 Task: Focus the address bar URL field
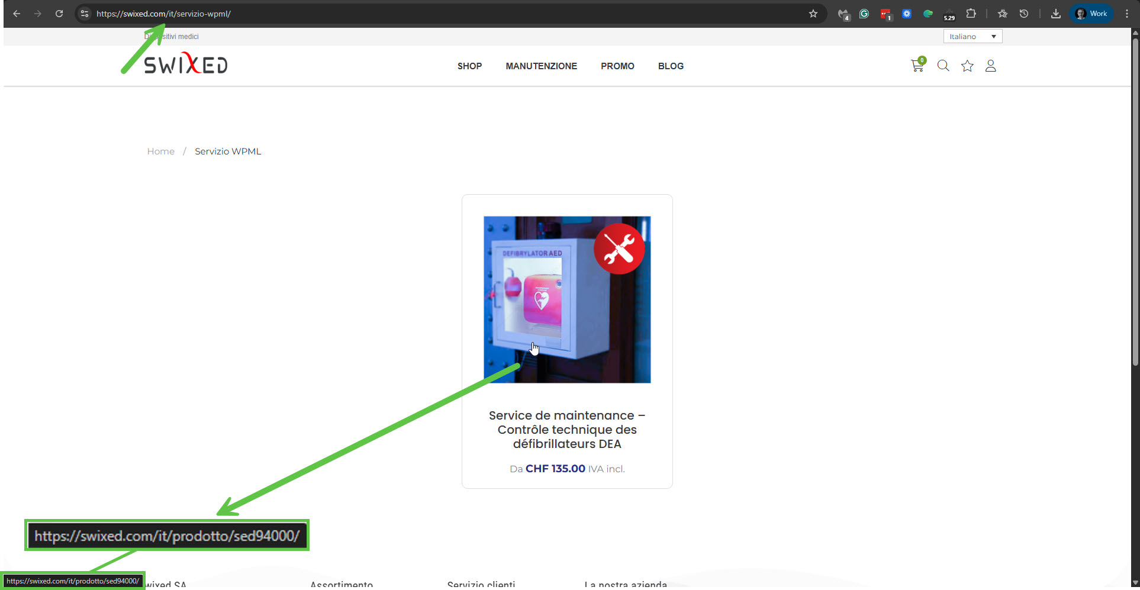tap(450, 14)
